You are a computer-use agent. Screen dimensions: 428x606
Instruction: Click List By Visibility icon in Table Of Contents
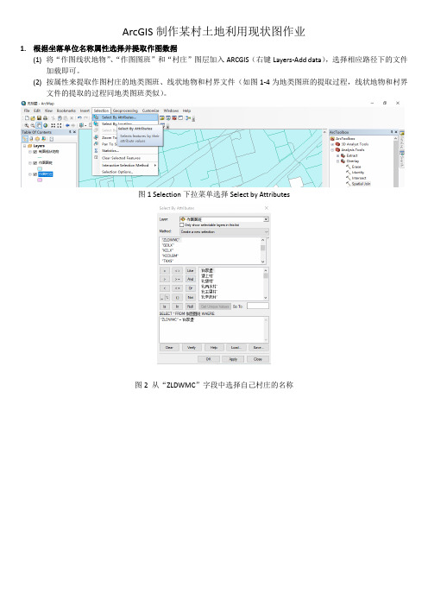pyautogui.click(x=37, y=139)
